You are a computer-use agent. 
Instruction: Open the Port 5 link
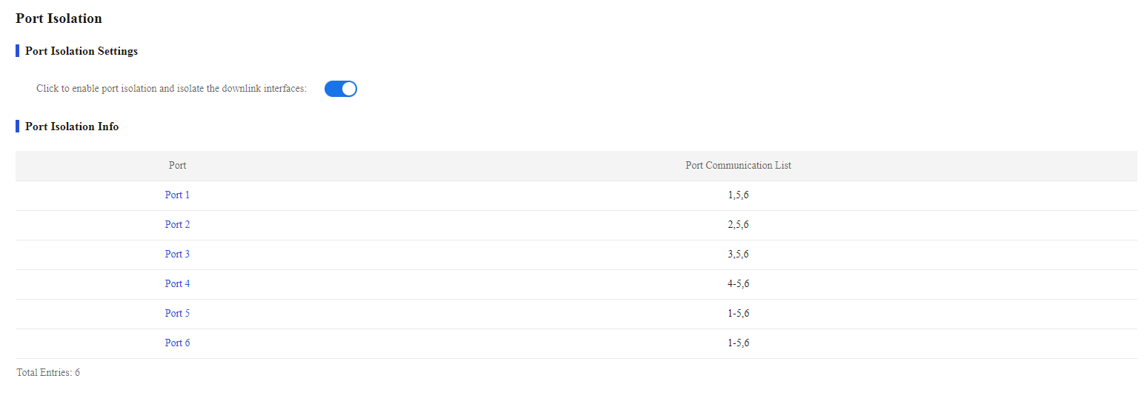pyautogui.click(x=177, y=314)
